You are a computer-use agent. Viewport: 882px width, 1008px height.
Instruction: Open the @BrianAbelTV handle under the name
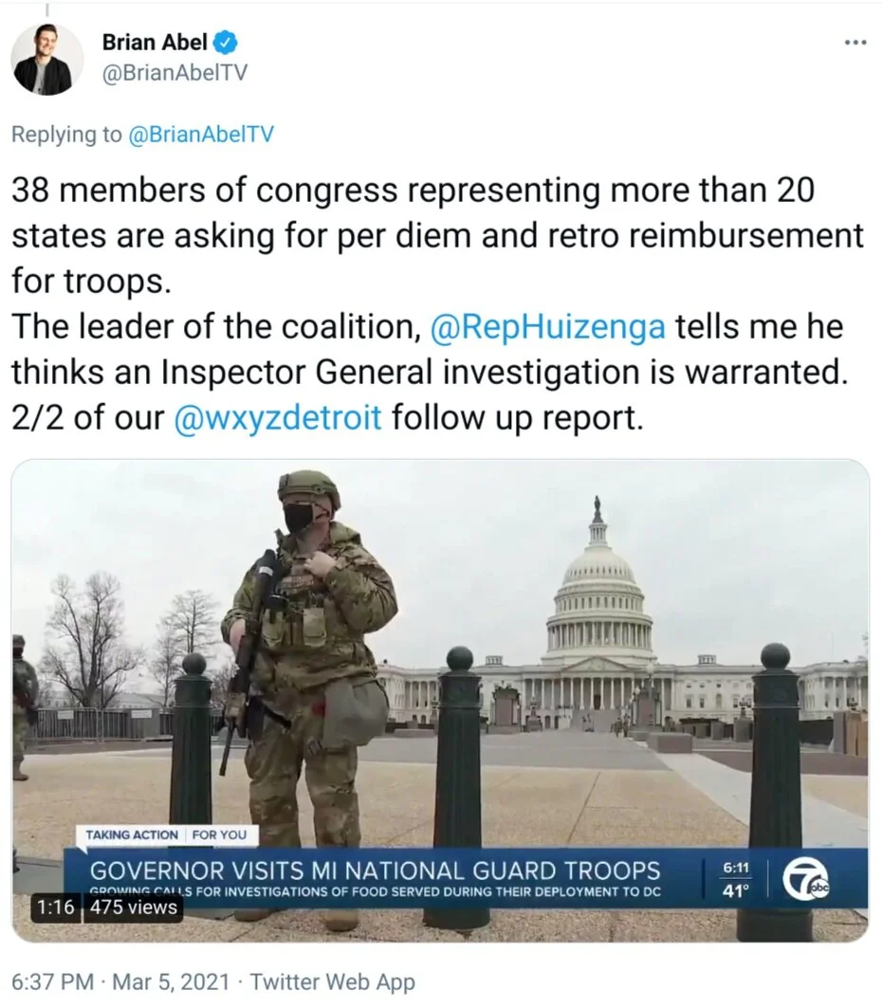tap(175, 73)
